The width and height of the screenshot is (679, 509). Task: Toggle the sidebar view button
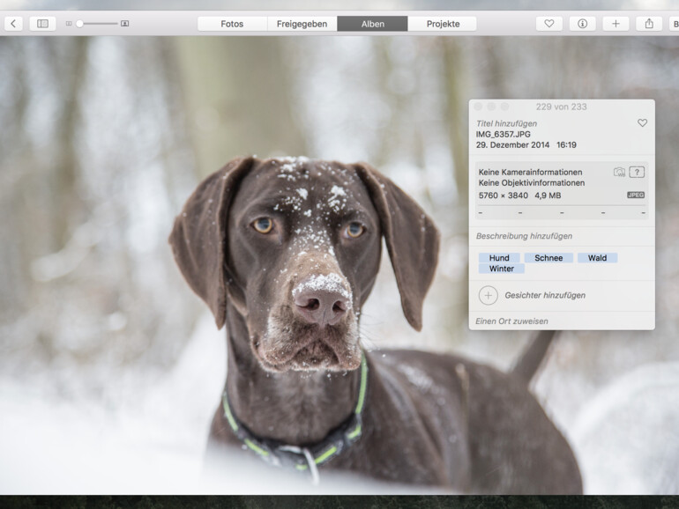coord(42,24)
